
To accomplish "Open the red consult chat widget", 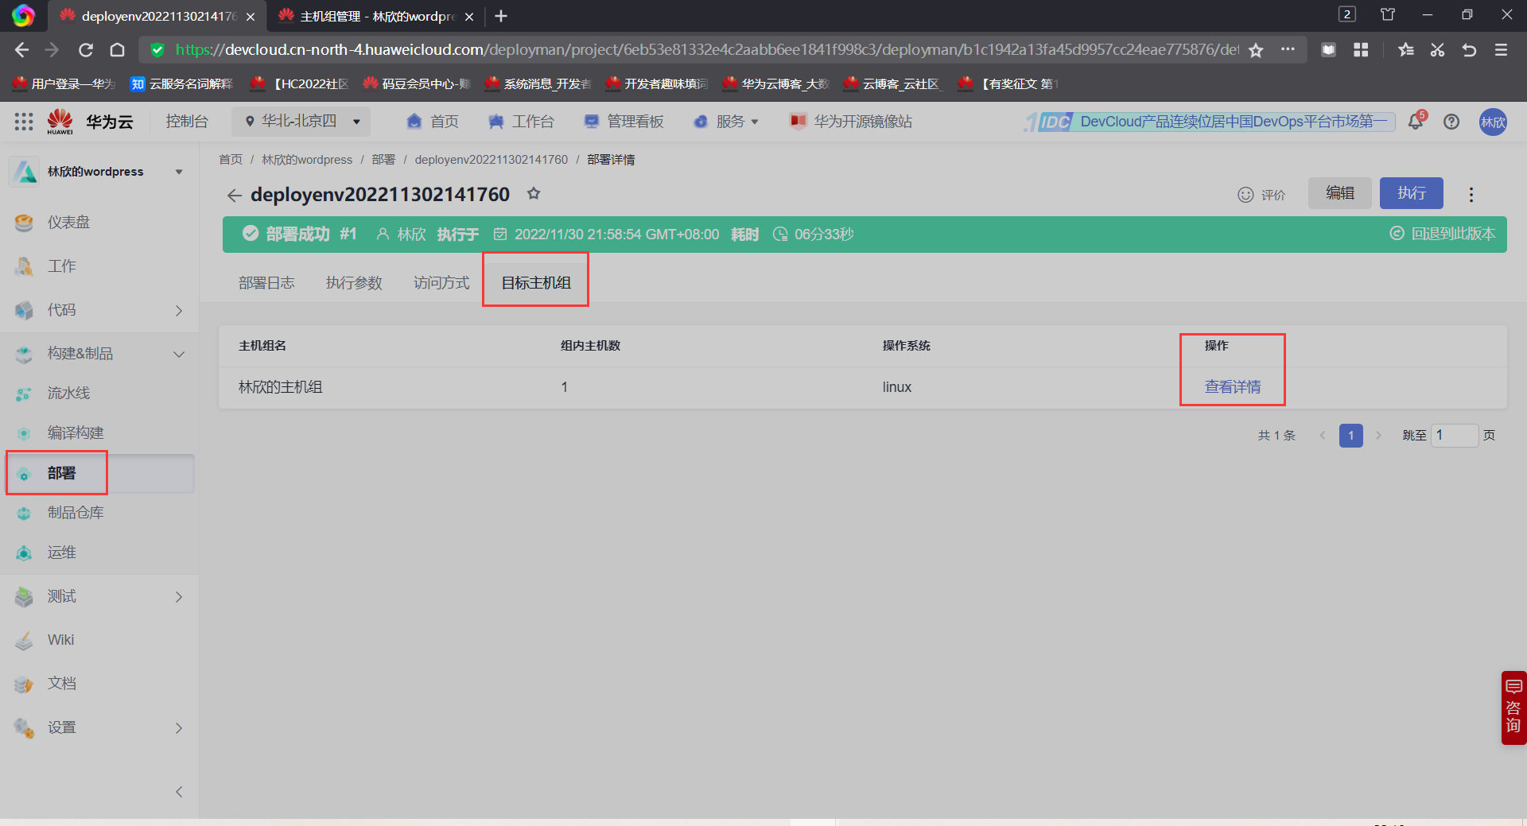I will 1513,708.
